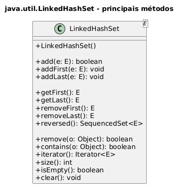Click the addLast method line

point(70,77)
